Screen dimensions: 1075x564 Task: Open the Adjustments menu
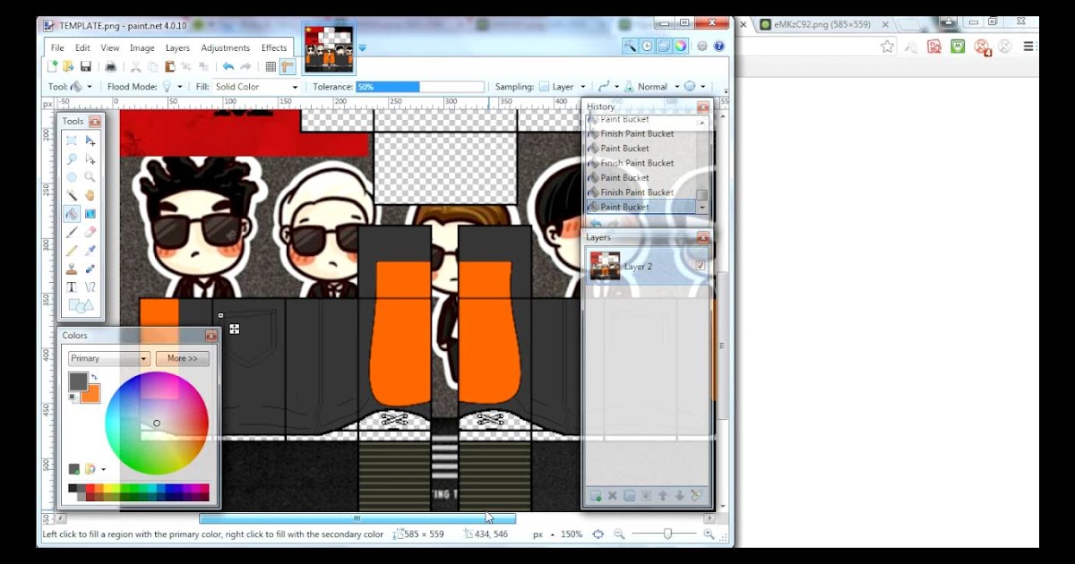(226, 48)
